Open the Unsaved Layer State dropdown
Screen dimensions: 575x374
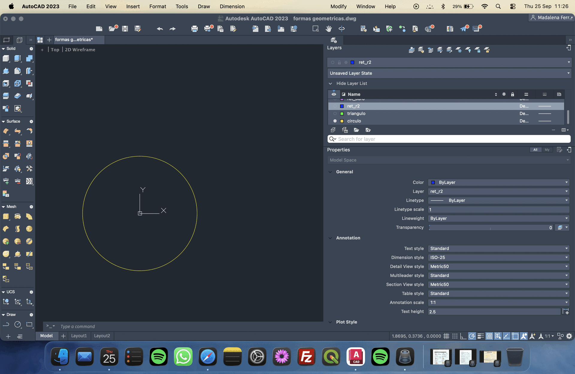coord(449,73)
